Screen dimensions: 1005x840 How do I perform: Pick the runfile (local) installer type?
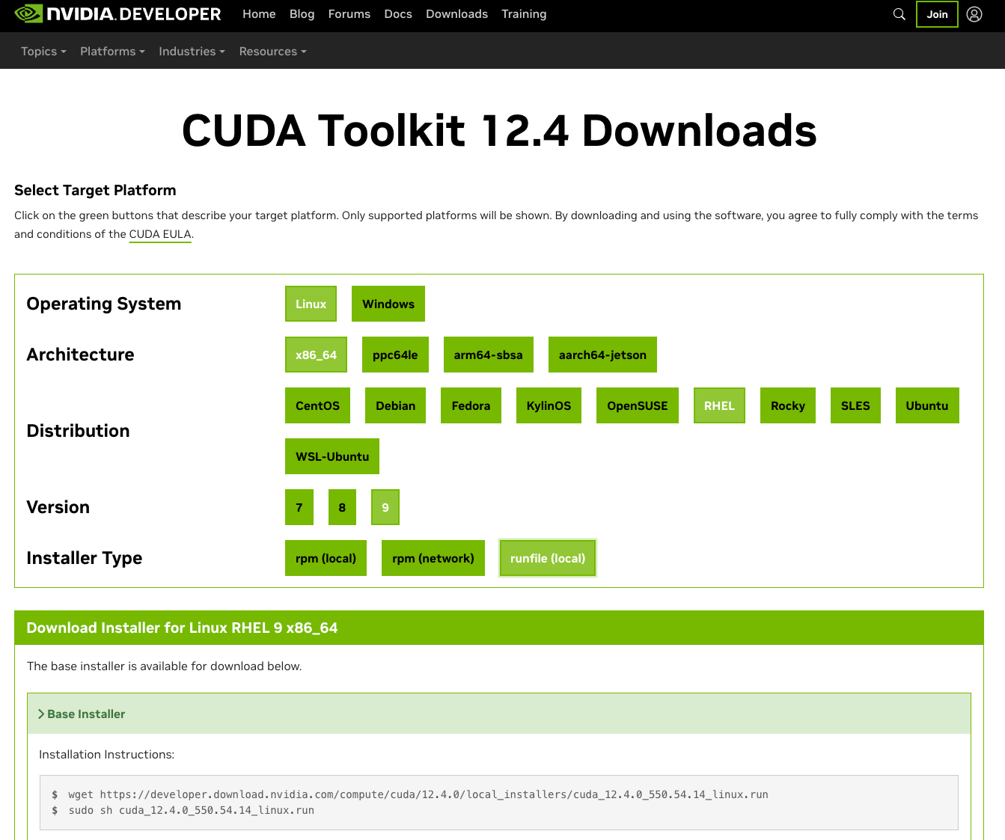tap(548, 558)
